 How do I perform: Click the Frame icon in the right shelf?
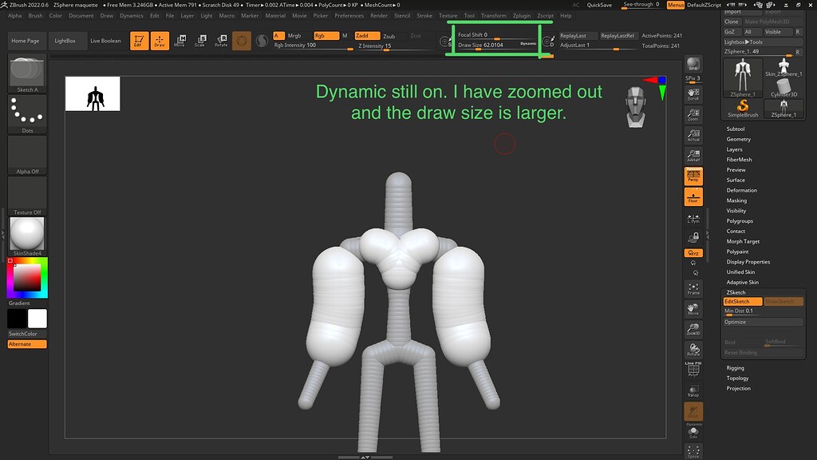click(x=693, y=288)
